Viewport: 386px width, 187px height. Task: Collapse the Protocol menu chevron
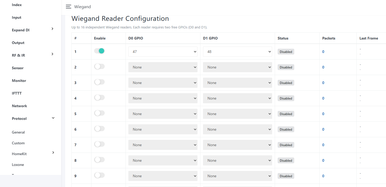pos(53,118)
